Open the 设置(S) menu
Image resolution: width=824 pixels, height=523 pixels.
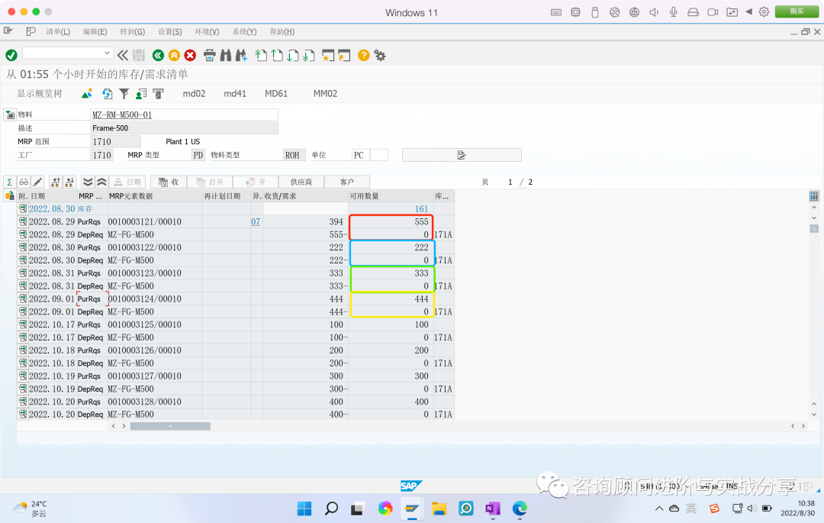(170, 31)
